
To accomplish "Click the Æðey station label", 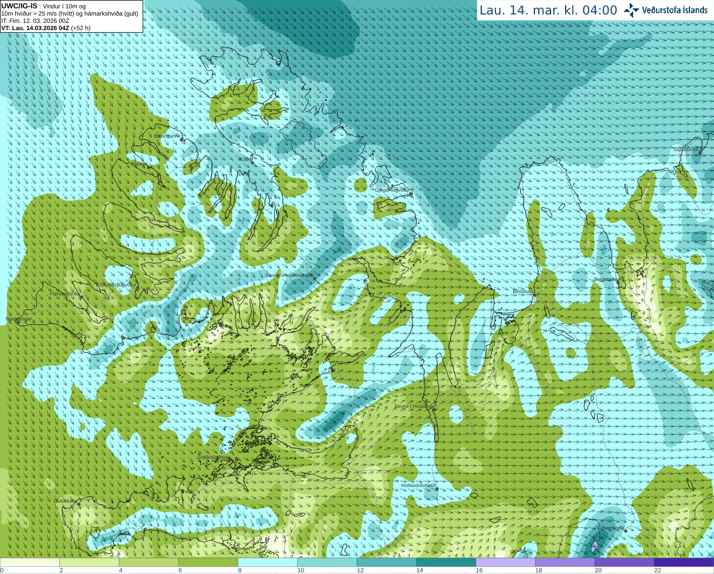I will (245, 159).
